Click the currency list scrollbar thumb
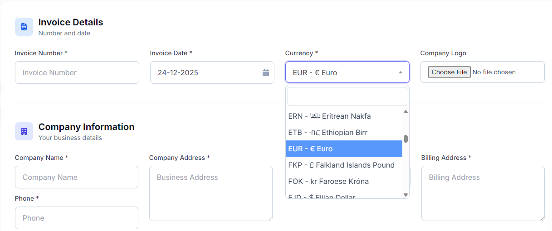This screenshot has width=552, height=231. tap(405, 139)
